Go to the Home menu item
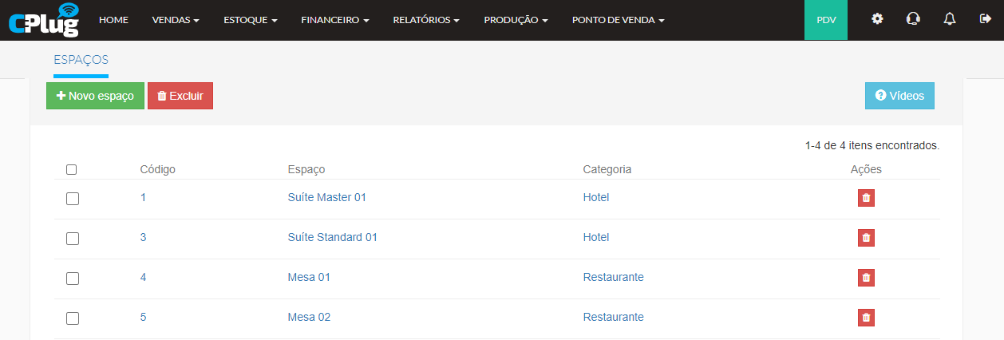1004x340 pixels. 113,20
